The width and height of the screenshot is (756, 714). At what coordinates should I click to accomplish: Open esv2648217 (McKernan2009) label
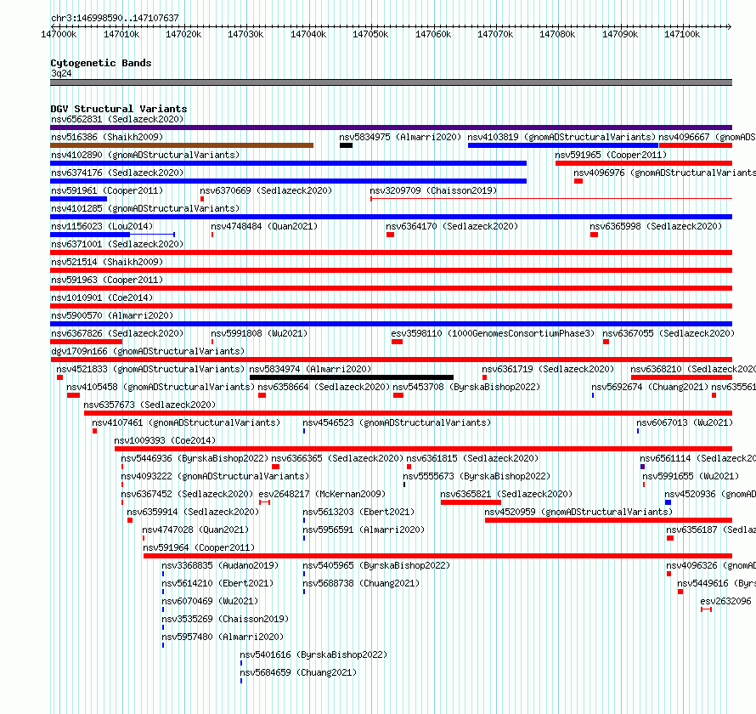(322, 494)
